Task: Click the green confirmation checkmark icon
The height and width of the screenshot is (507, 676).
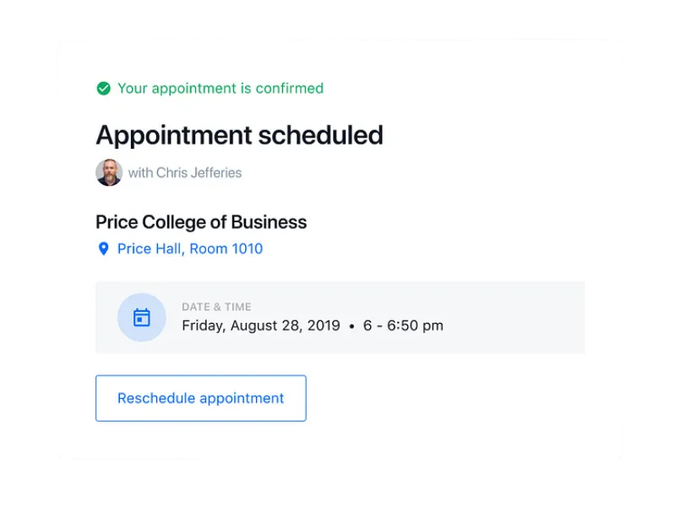Action: [103, 88]
